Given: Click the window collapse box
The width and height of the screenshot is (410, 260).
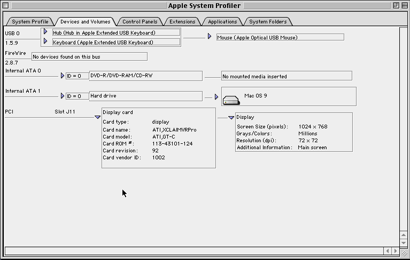Looking at the screenshot, I should pos(405,5).
